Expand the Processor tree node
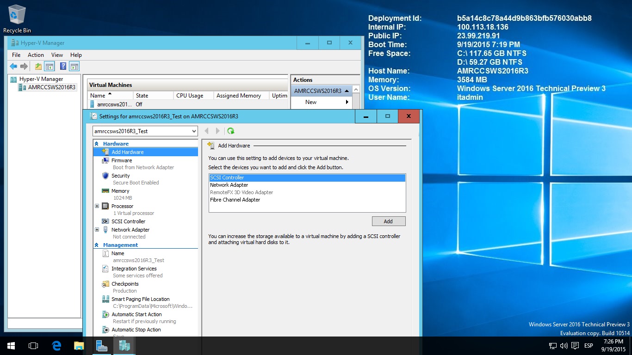Viewport: 632px width, 355px height. tap(97, 206)
